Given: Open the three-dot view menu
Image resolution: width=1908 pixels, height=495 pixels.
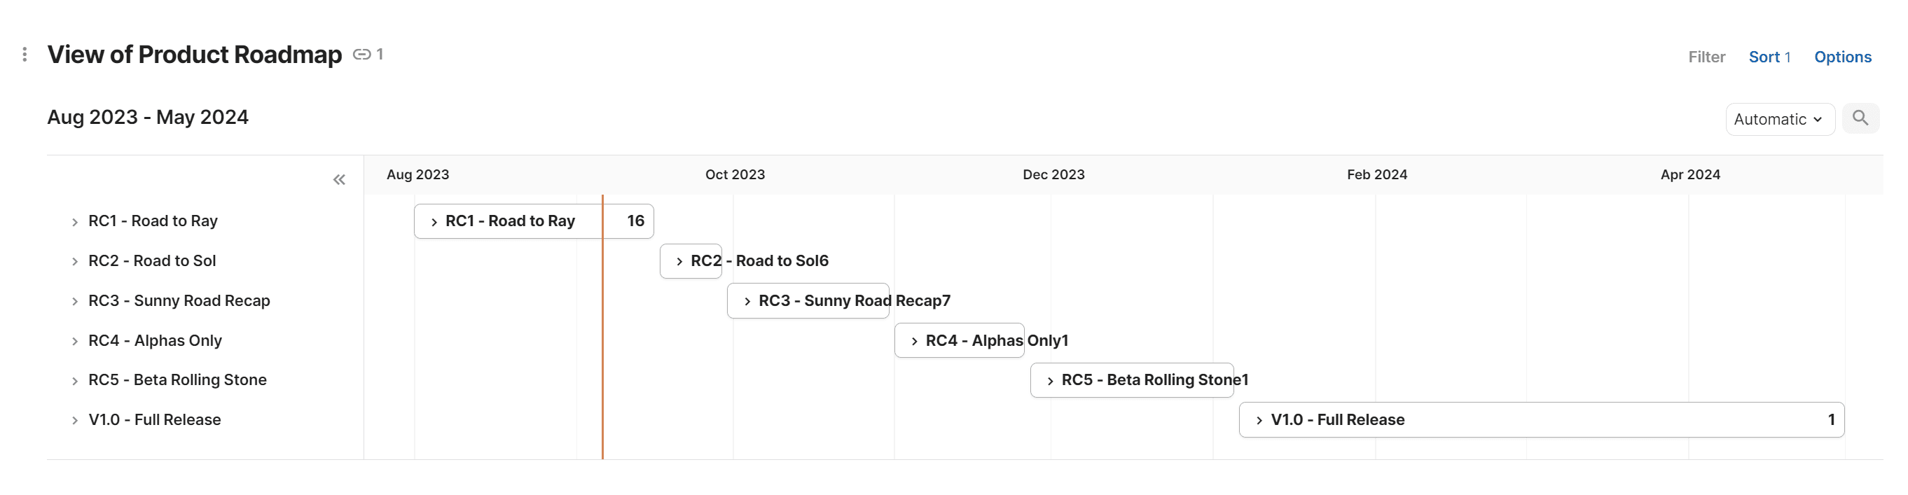Looking at the screenshot, I should [25, 54].
